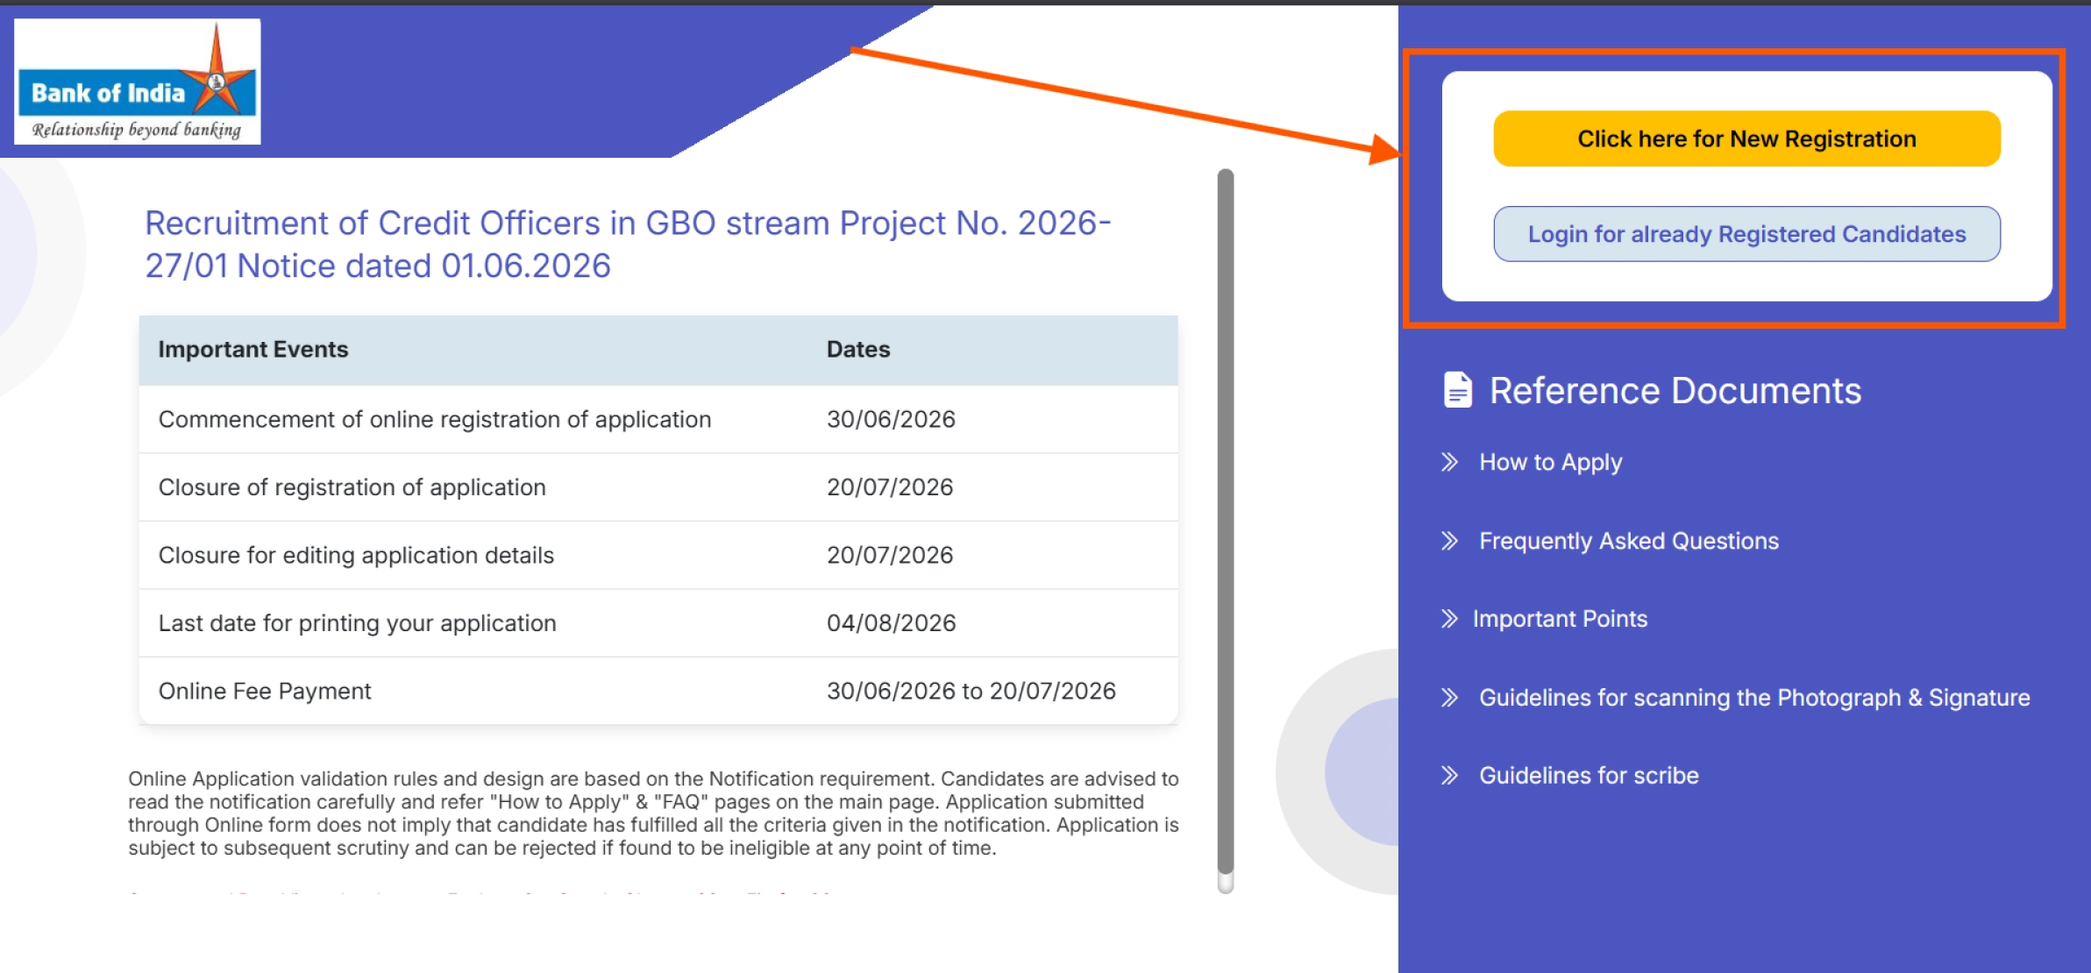Click the chevron icon beside How to Apply
Image resolution: width=2091 pixels, height=973 pixels.
pyautogui.click(x=1450, y=462)
